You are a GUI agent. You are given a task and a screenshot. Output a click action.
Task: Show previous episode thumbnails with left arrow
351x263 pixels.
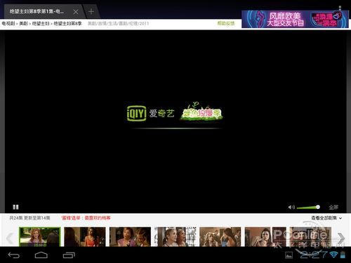point(10,238)
